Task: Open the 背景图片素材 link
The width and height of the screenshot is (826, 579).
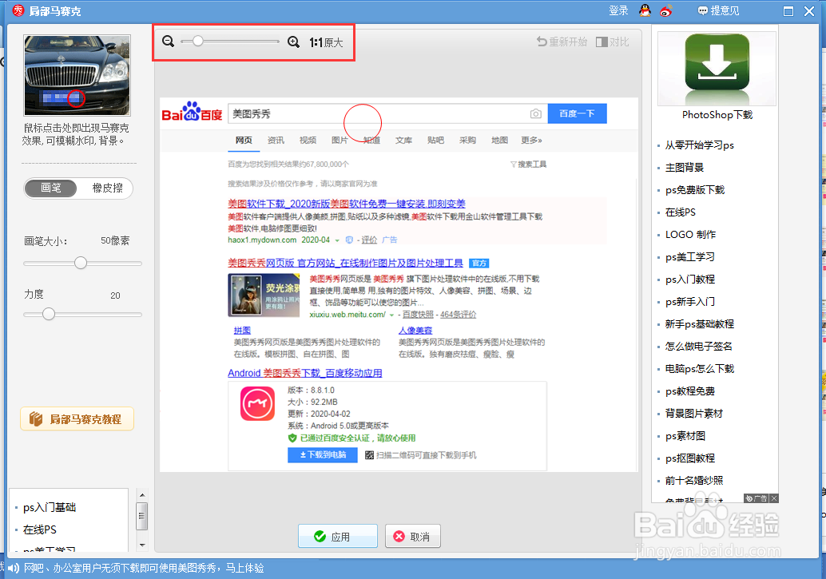Action: tap(693, 414)
